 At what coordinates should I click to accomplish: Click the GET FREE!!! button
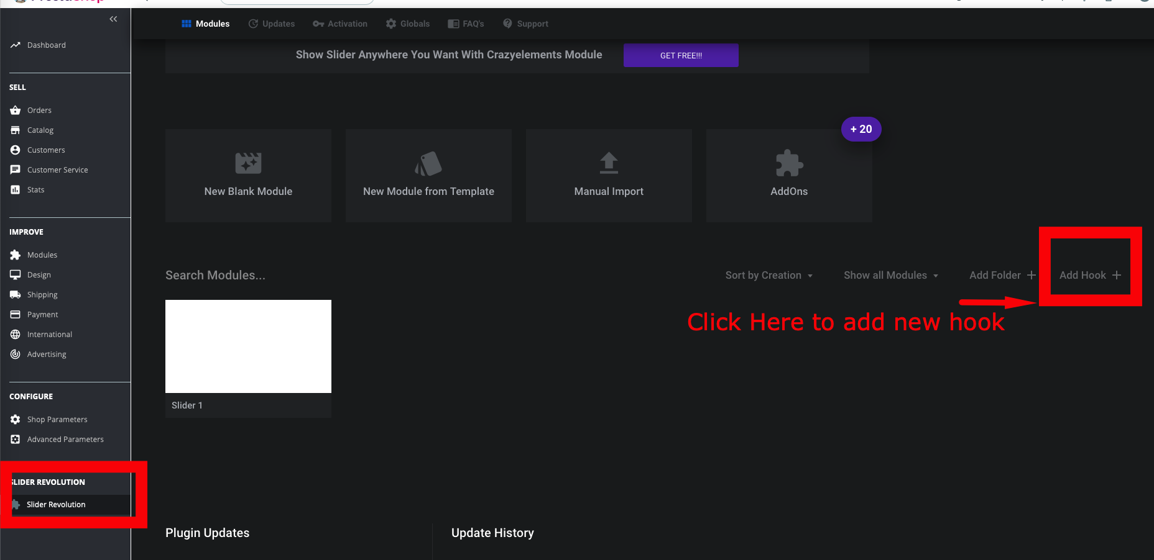pyautogui.click(x=681, y=55)
